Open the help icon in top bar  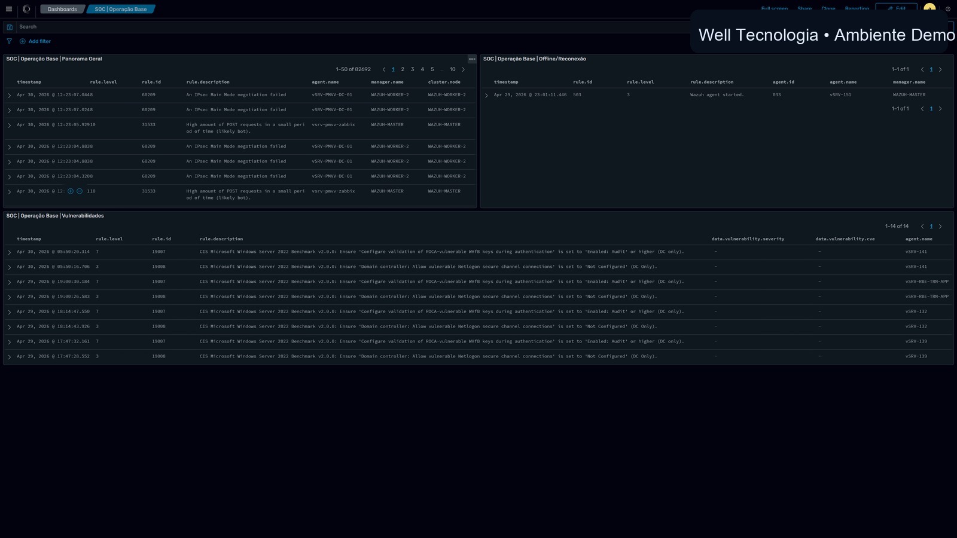click(x=948, y=9)
